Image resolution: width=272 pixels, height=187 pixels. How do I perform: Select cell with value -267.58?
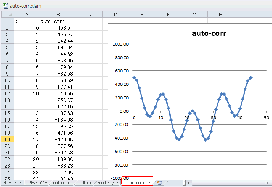tap(58, 152)
